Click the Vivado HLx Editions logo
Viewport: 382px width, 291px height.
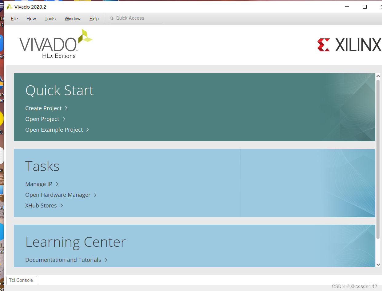click(56, 44)
